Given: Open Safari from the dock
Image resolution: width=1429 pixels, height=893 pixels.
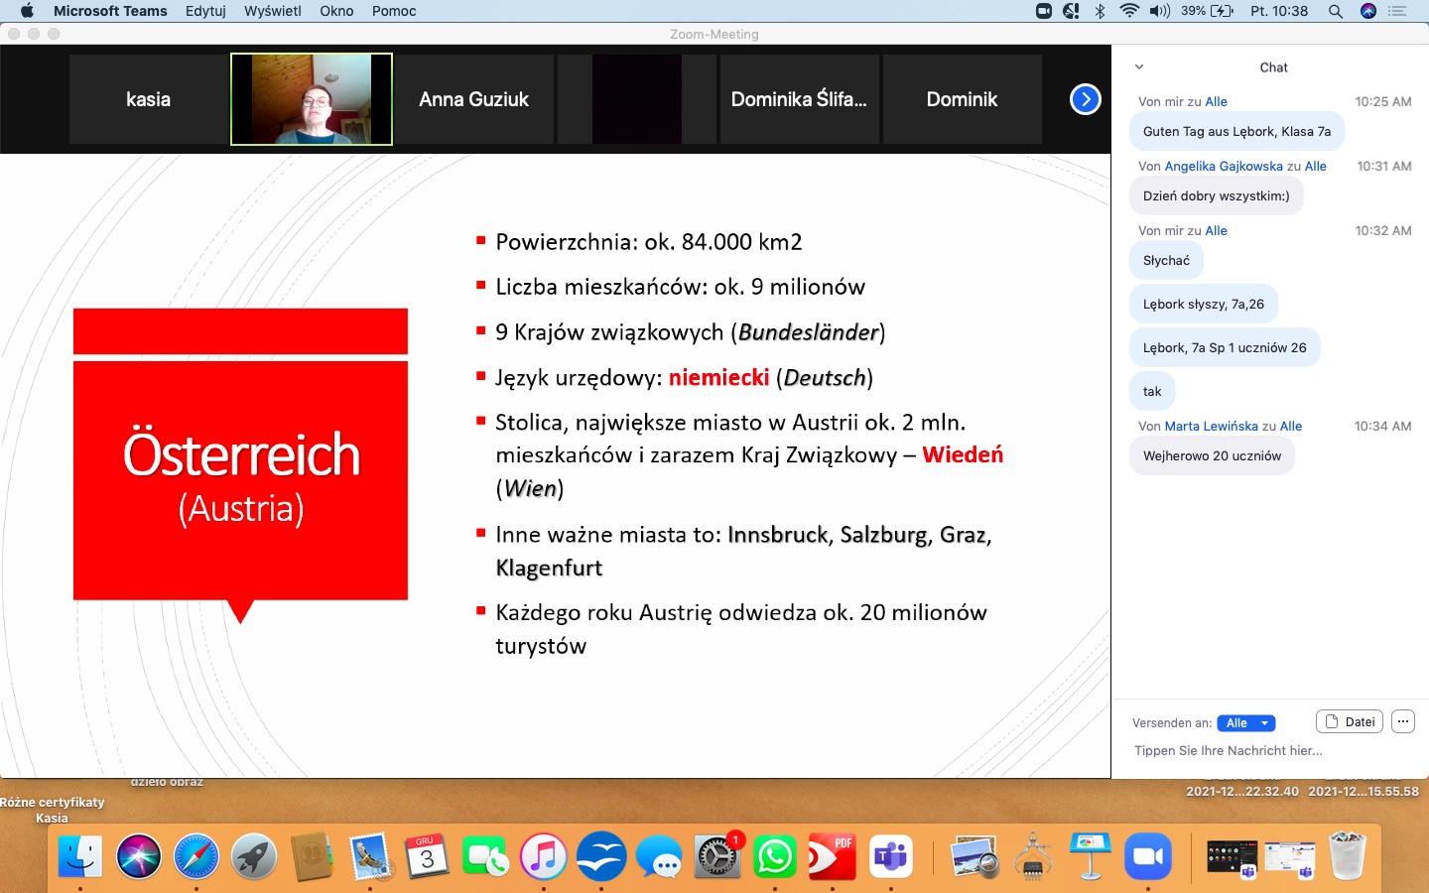Looking at the screenshot, I should pyautogui.click(x=196, y=856).
